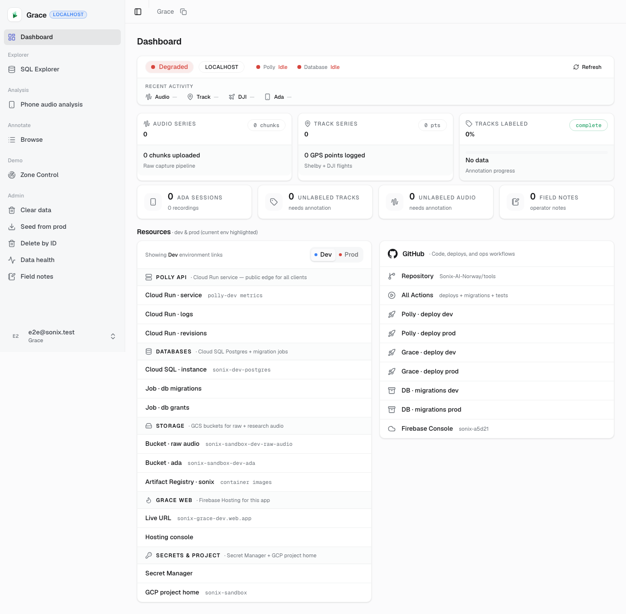Image resolution: width=626 pixels, height=614 pixels.
Task: Click the Field Notes card edit icon
Action: tap(515, 202)
